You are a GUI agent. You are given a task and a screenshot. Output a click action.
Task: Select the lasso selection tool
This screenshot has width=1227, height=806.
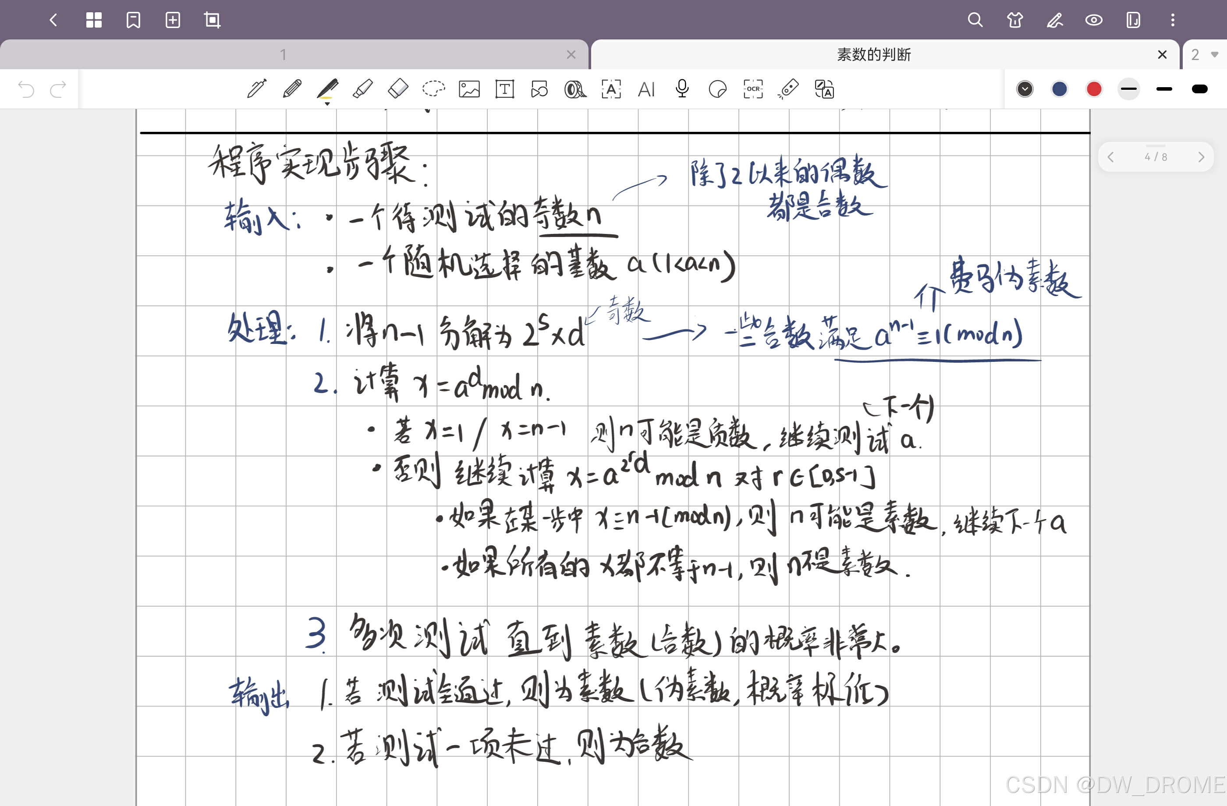433,89
